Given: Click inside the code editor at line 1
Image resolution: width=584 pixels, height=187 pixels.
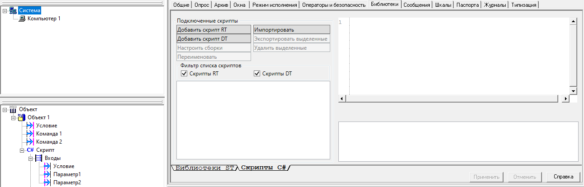Looking at the screenshot, I should [x=459, y=22].
